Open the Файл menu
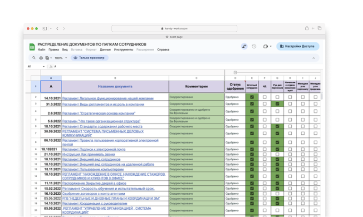The height and width of the screenshot is (217, 363). 42,49
